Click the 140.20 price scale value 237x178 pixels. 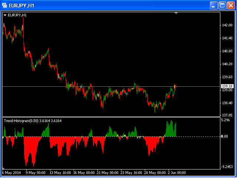[227, 64]
